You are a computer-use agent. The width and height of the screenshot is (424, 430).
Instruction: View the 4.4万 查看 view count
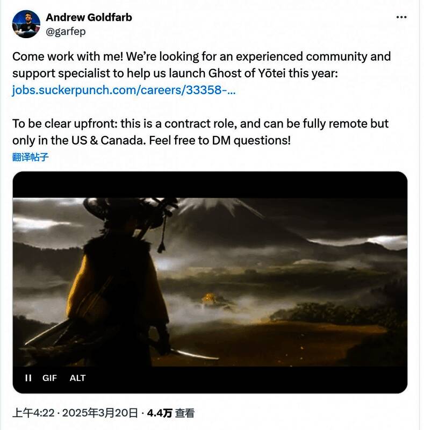(170, 413)
